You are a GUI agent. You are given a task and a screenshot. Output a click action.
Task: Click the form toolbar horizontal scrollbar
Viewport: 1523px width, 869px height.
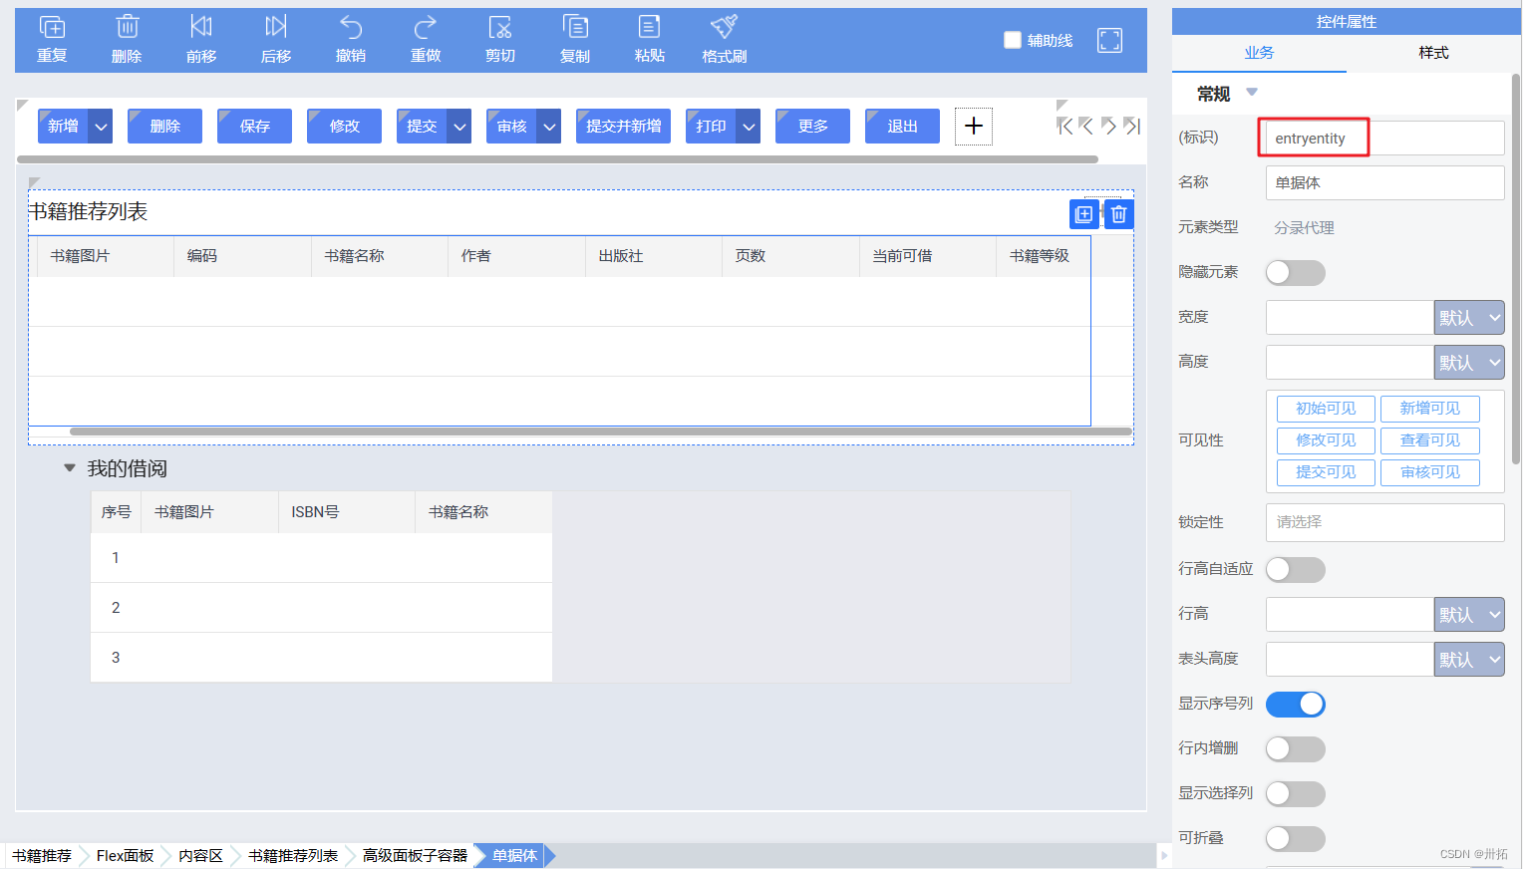pos(557,159)
